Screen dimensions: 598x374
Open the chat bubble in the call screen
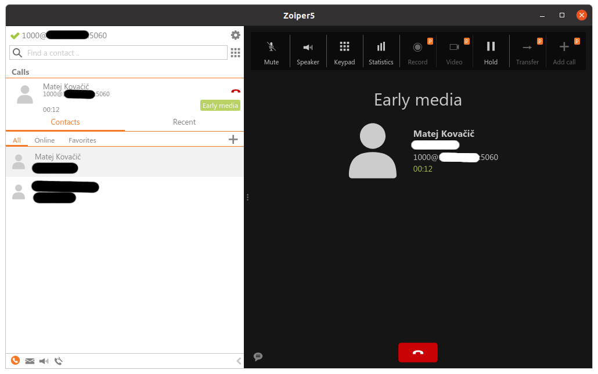(x=258, y=357)
